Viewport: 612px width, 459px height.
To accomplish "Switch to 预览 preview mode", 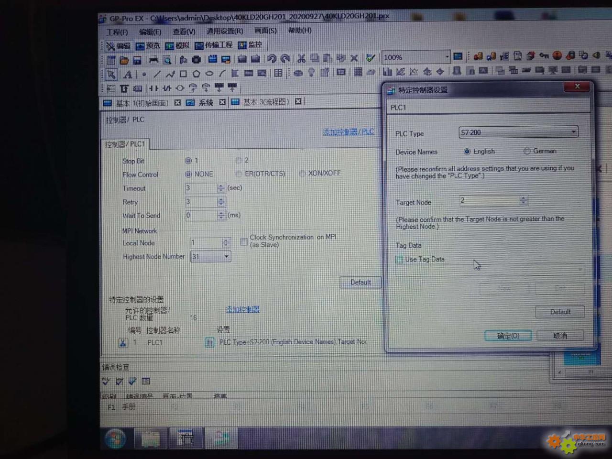I will [x=148, y=45].
